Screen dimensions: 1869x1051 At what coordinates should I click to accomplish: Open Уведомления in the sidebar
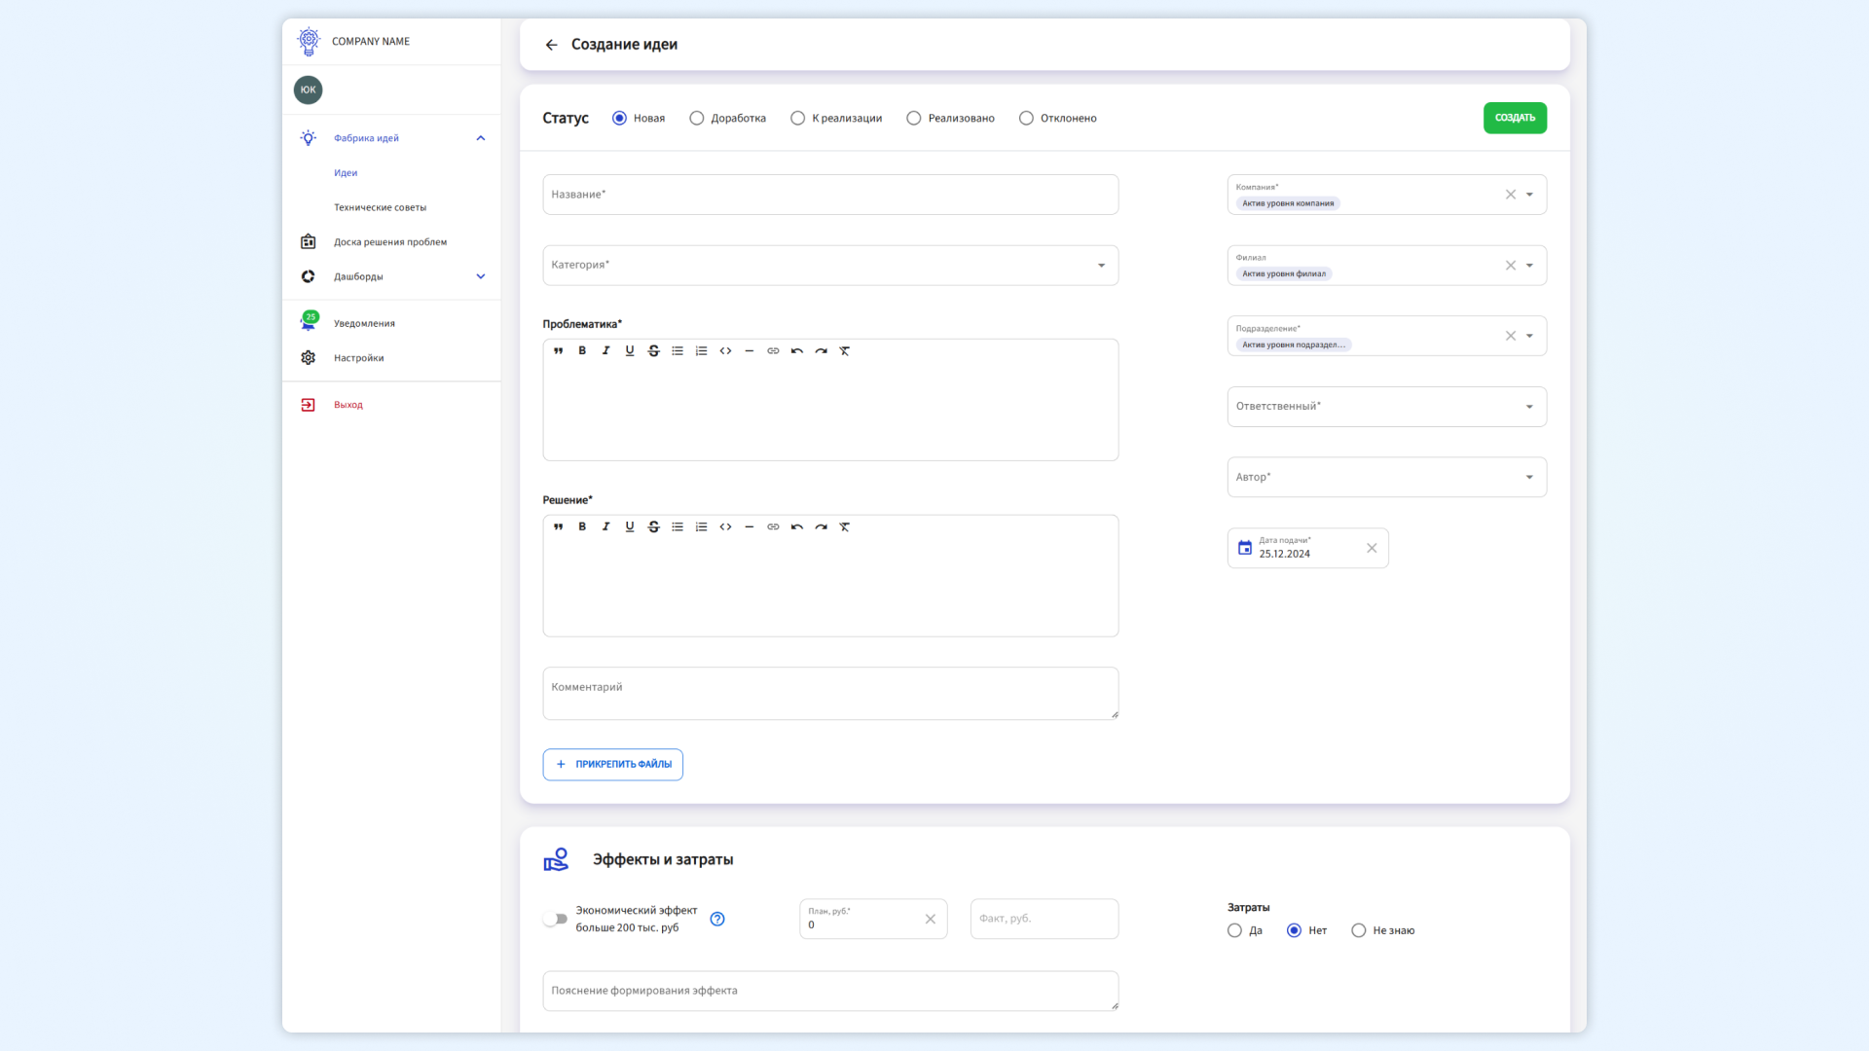point(364,324)
